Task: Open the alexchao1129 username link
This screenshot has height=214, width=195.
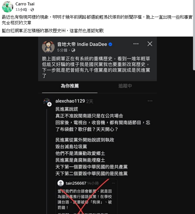Action: click(x=70, y=101)
